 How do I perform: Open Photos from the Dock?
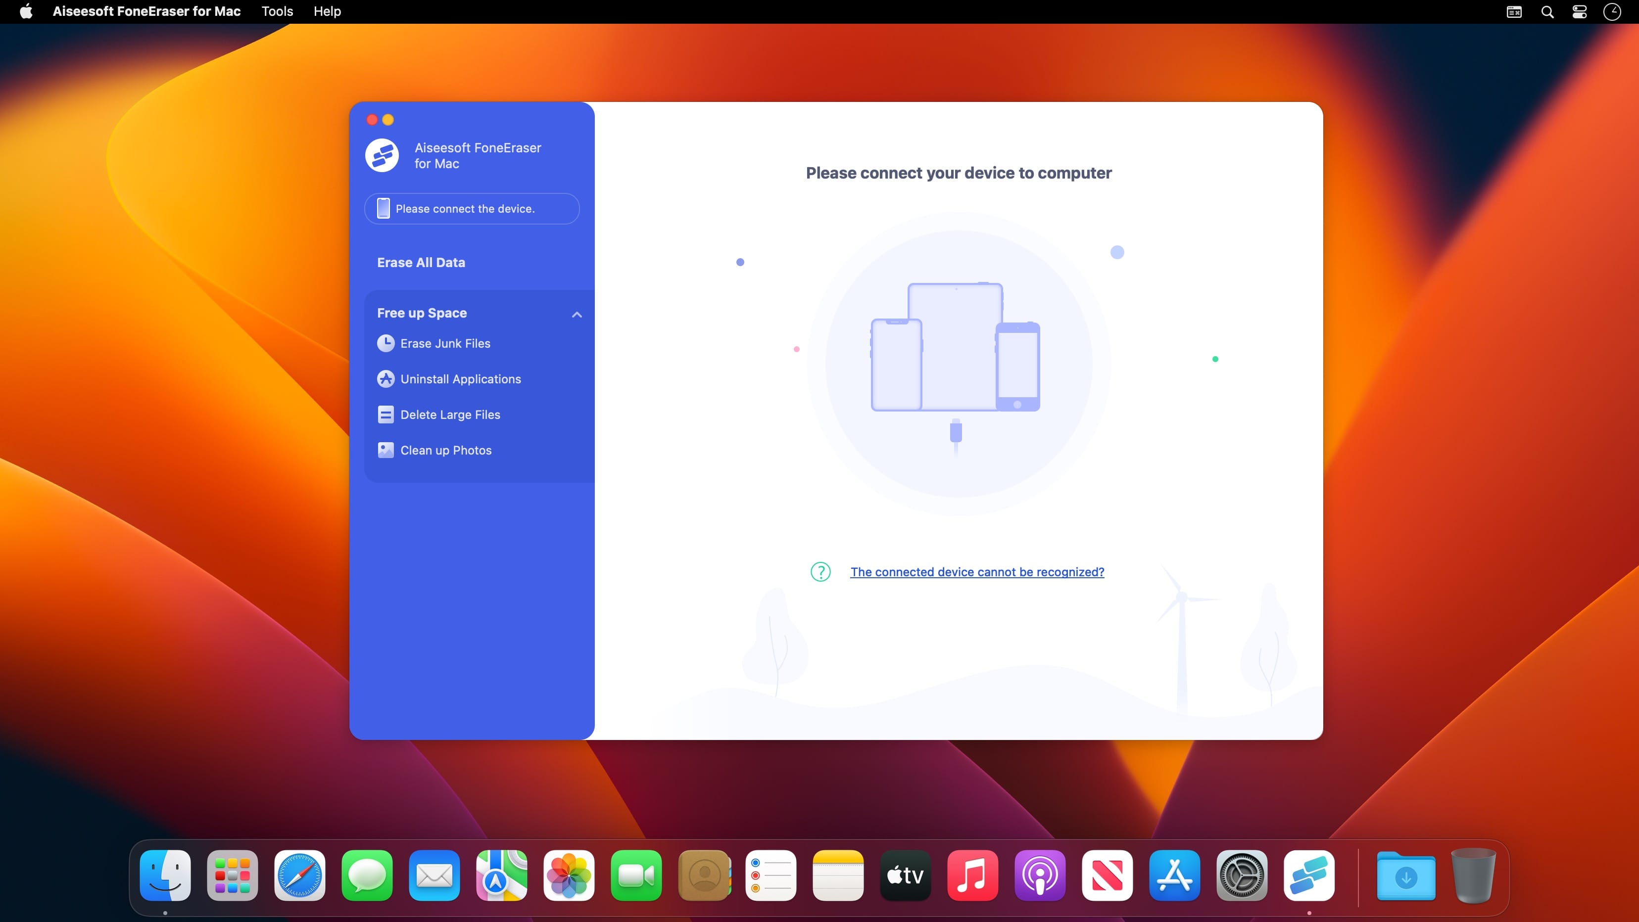point(569,876)
